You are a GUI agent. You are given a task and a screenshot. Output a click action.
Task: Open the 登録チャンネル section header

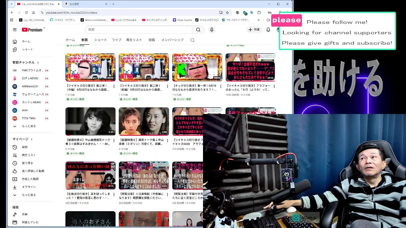pos(25,62)
